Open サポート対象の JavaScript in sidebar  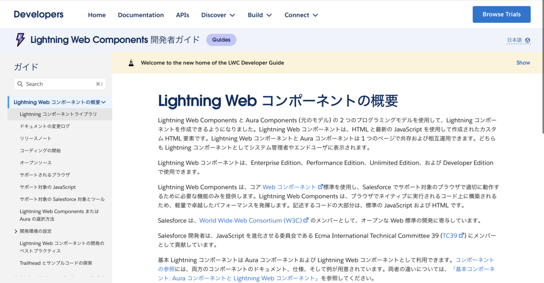48,187
